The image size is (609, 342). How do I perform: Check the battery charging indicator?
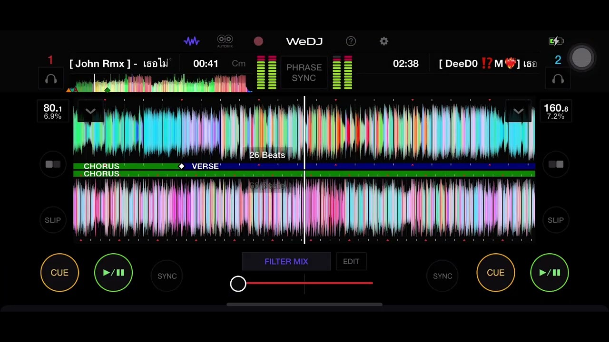coord(556,41)
